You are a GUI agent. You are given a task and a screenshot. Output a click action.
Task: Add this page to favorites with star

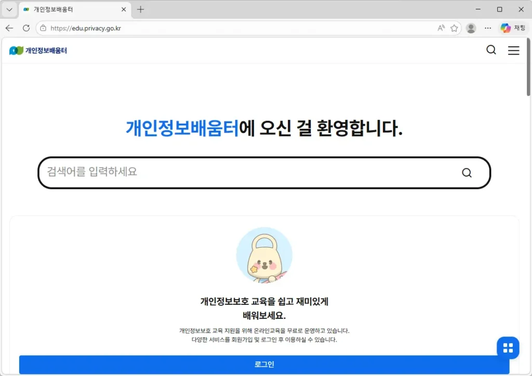pos(454,28)
